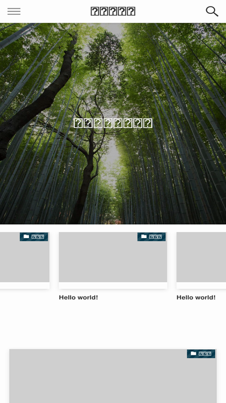
Task: Click folder icon on bottom large card badge
Action: coord(193,353)
